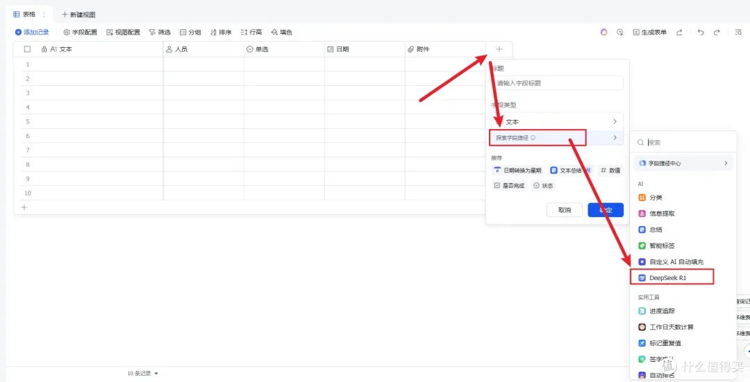The width and height of the screenshot is (750, 382).
Task: Open 字段配置 field settings
Action: pos(81,32)
